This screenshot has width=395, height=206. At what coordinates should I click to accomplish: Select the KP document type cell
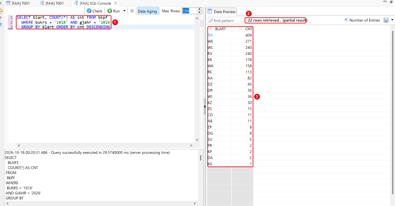[219, 152]
